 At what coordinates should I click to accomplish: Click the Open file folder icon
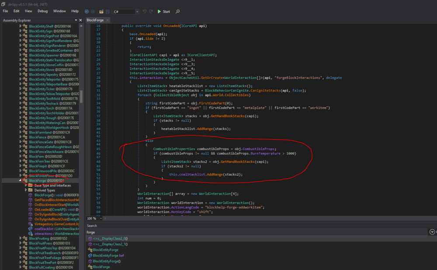coord(101,11)
